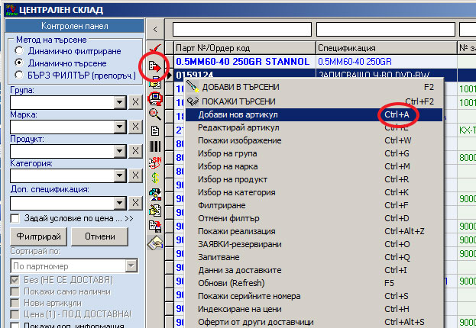Clear the Марка field with X
Image resolution: width=476 pixels, height=328 pixels.
coord(135,127)
